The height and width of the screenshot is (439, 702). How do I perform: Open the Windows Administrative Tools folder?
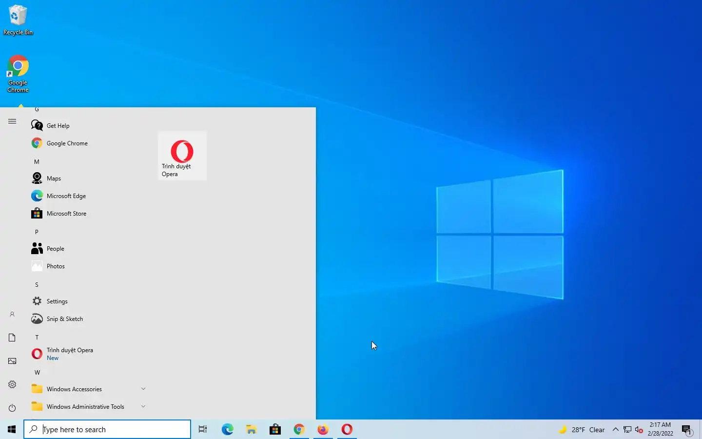coord(88,406)
